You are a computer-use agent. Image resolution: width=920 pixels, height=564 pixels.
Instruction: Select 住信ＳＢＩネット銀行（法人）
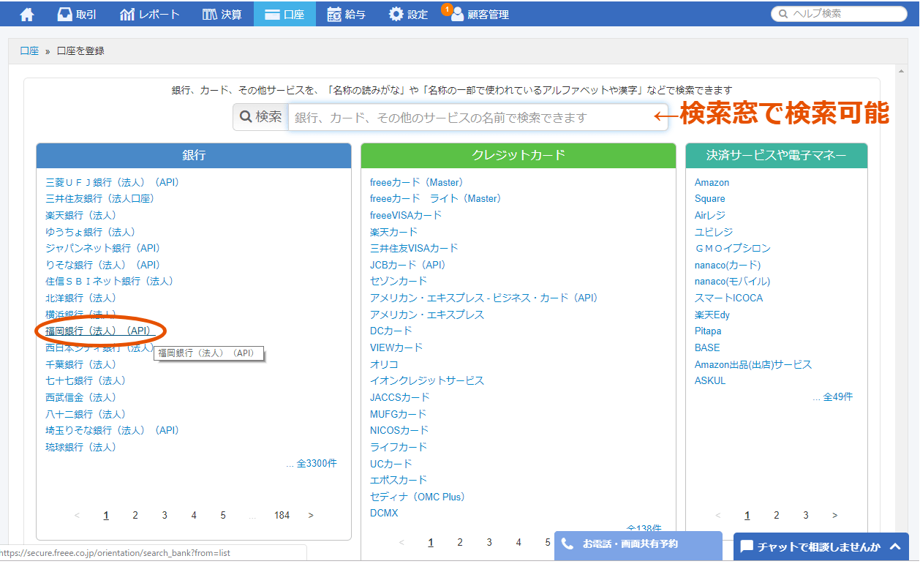tap(109, 281)
